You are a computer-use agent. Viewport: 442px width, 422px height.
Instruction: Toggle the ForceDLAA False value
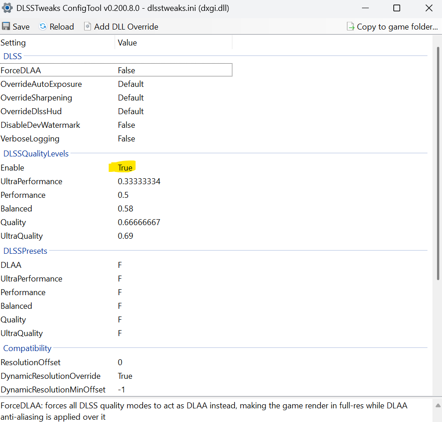126,70
